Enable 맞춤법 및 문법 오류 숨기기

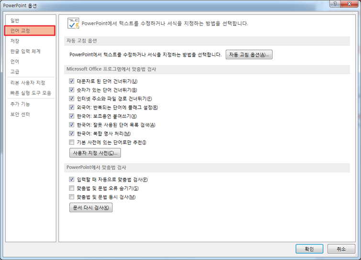tap(72, 188)
